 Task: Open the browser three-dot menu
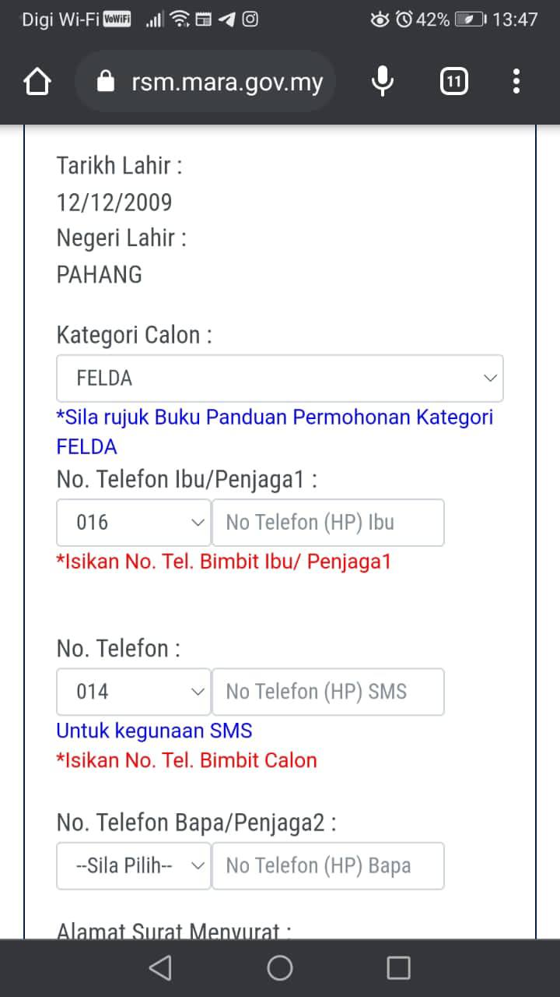(516, 82)
